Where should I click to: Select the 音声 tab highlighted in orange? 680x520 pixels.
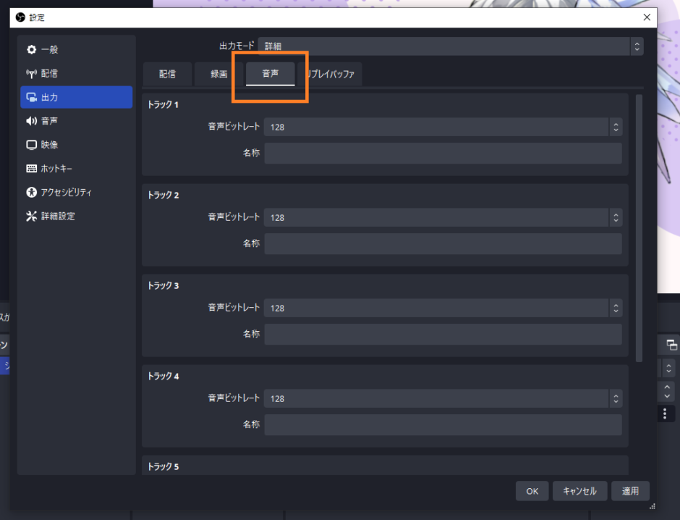(x=269, y=73)
